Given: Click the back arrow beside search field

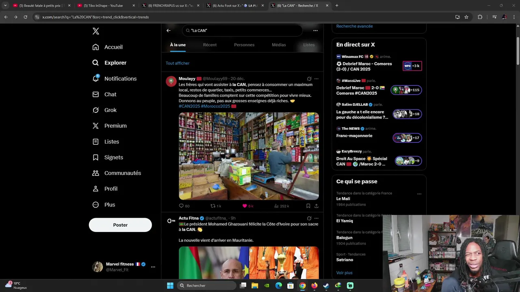Looking at the screenshot, I should 169,30.
